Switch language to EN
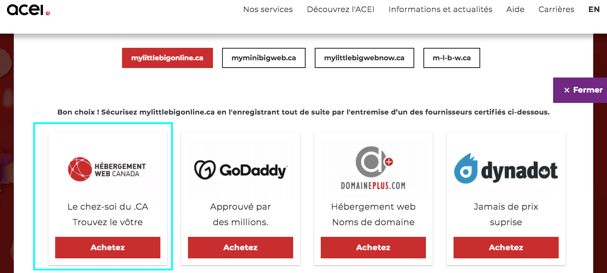 [594, 9]
